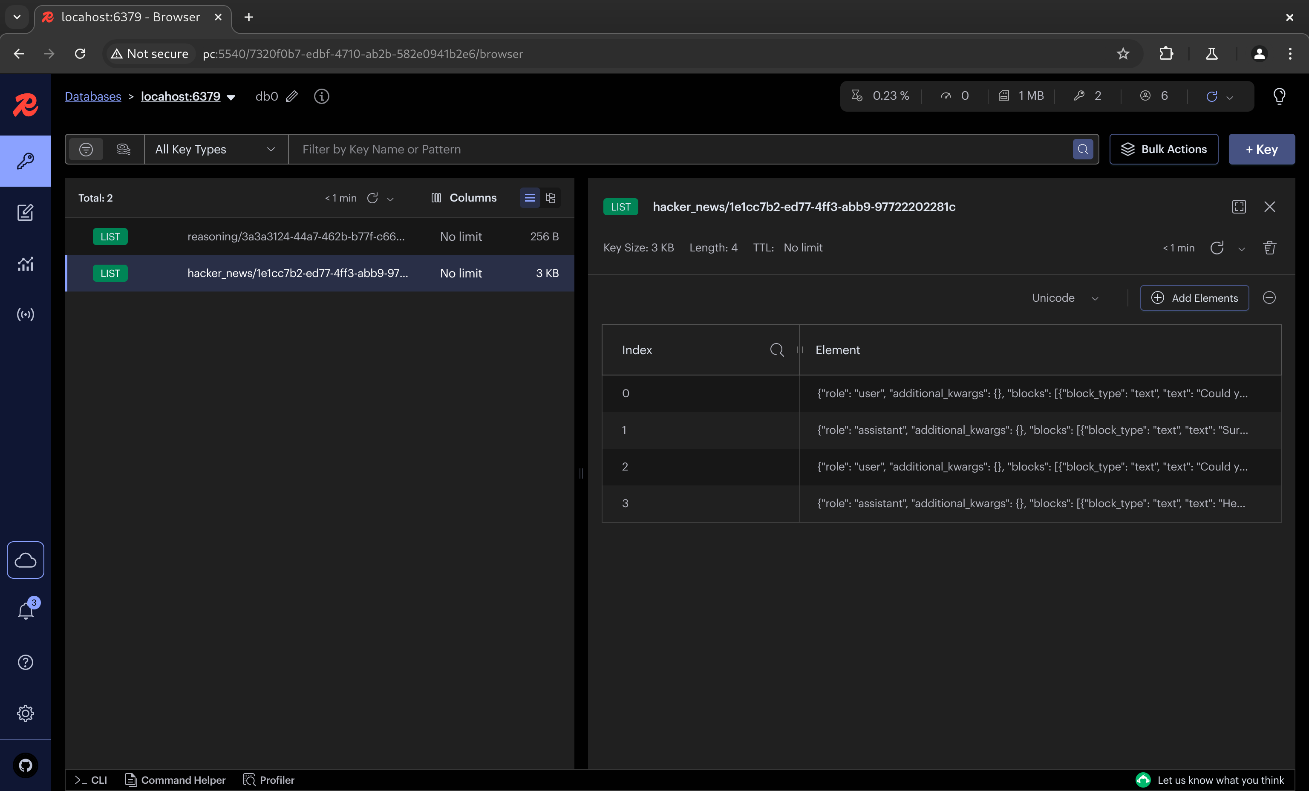
Task: Open the Workbench editor icon in sidebar
Action: tap(25, 213)
